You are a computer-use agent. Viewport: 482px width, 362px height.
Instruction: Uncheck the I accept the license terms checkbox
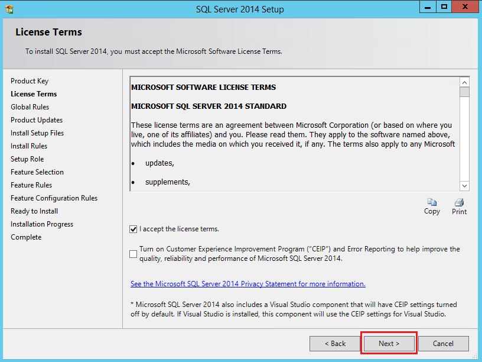click(x=133, y=230)
